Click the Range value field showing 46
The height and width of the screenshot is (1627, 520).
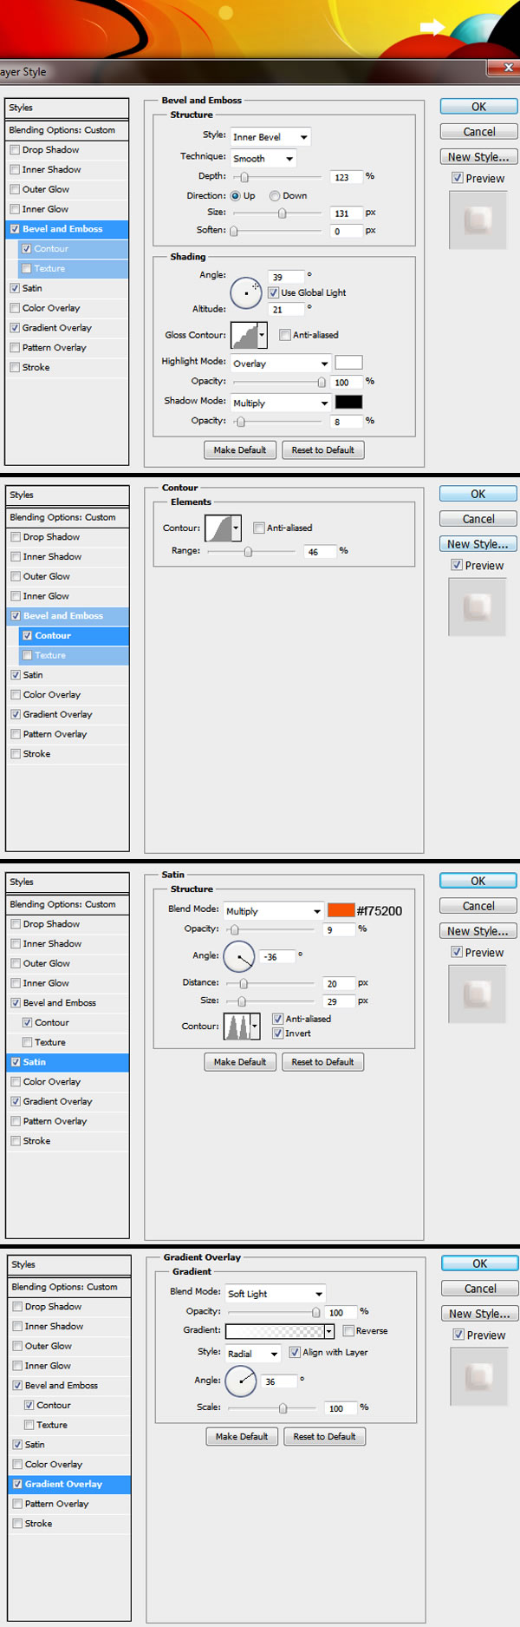tap(321, 552)
